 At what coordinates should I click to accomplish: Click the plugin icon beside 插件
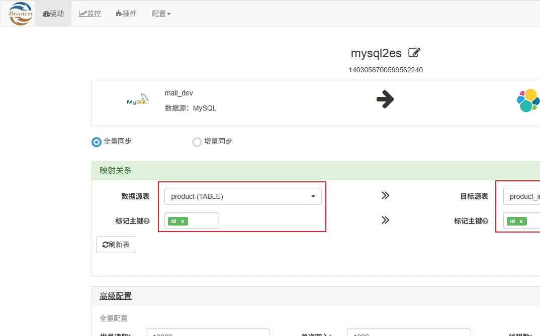click(x=119, y=14)
